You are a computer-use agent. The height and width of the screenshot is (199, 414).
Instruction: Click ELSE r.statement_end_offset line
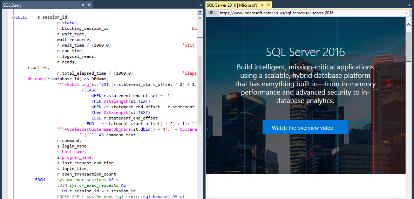click(124, 118)
